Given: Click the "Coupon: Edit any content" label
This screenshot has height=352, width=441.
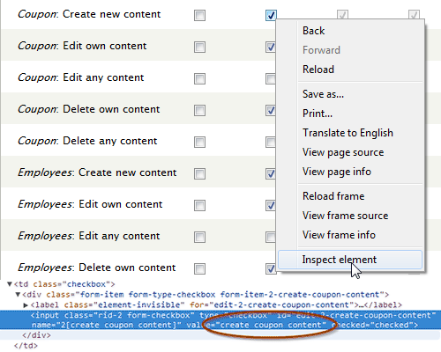Looking at the screenshot, I should click(x=81, y=77).
